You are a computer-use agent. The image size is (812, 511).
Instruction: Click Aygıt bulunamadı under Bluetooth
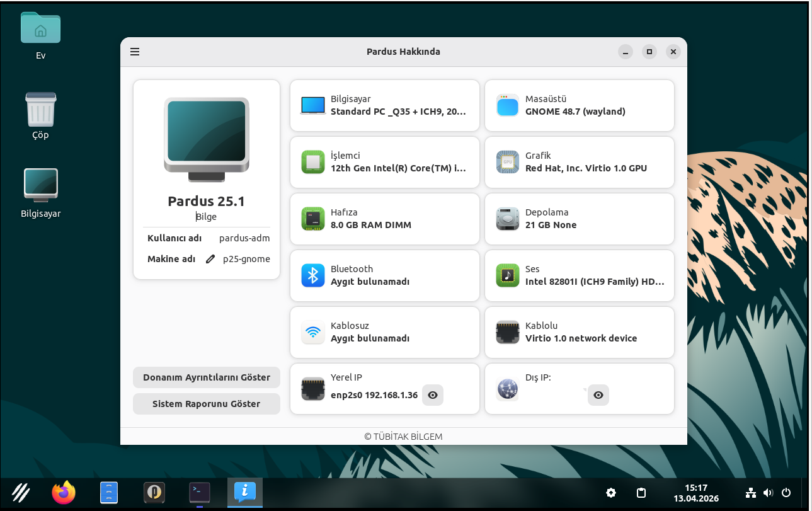tap(370, 282)
